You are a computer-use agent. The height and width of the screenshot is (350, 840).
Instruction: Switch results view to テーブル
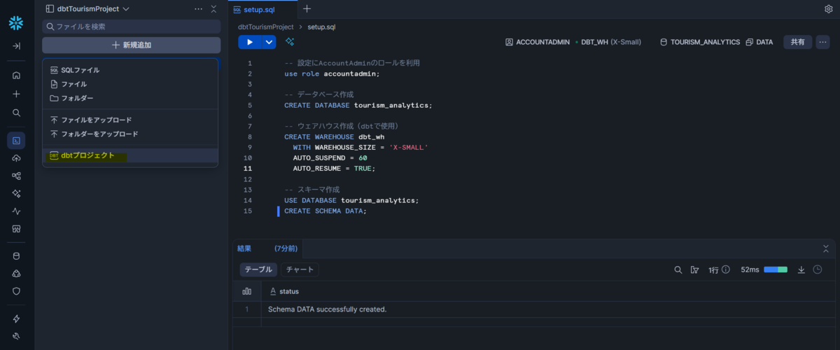(258, 269)
